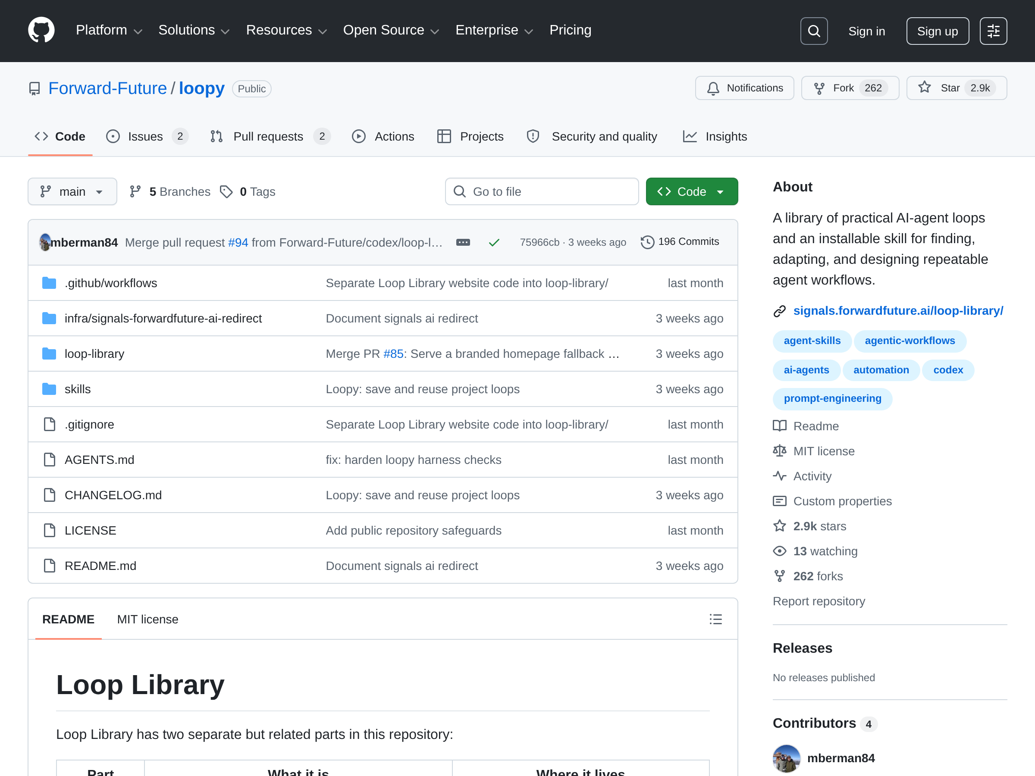This screenshot has width=1035, height=776.
Task: View the 5 Branches link
Action: [170, 191]
